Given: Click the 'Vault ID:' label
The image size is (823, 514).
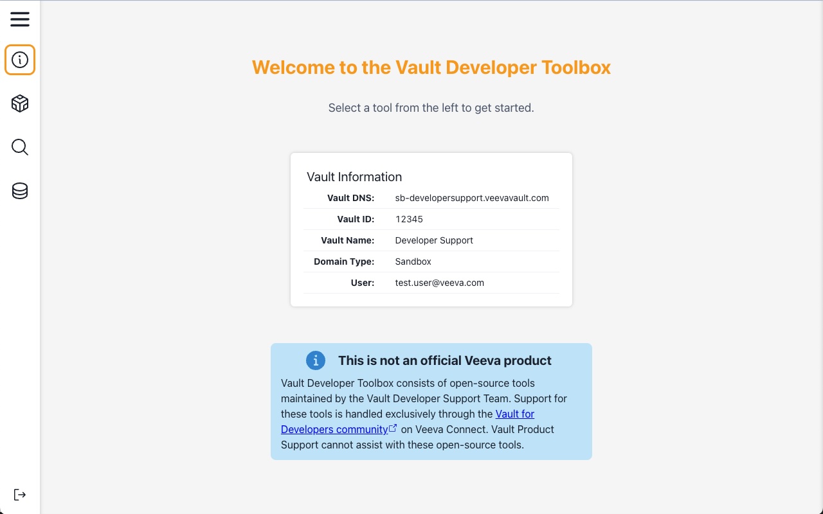Looking at the screenshot, I should click(356, 219).
